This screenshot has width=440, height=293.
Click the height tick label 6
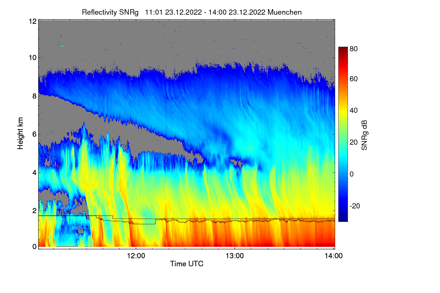coord(34,134)
